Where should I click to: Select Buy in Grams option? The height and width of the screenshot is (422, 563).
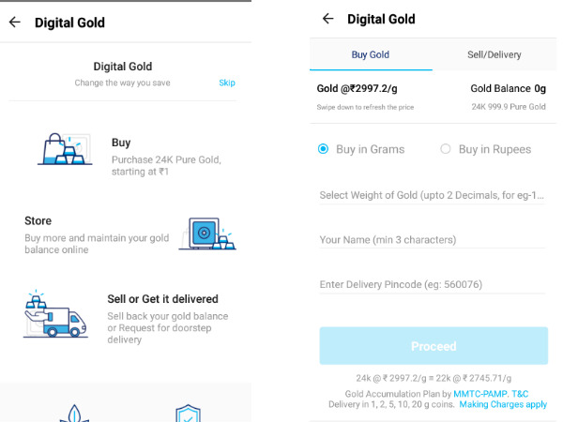(x=324, y=149)
